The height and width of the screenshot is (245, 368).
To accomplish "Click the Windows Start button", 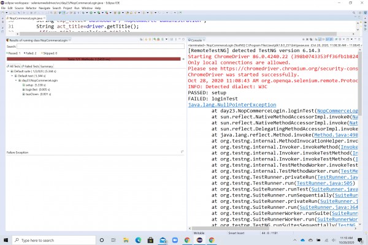I will pyautogui.click(x=6, y=240).
